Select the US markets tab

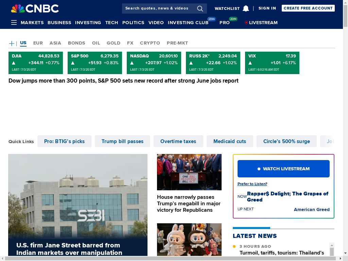tap(23, 43)
